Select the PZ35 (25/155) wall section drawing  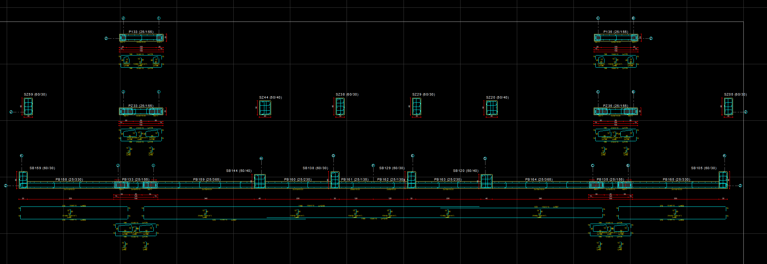pos(616,111)
